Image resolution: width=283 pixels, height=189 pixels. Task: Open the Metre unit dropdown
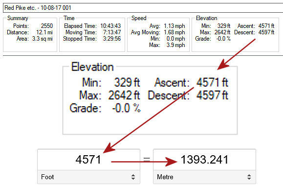point(204,177)
